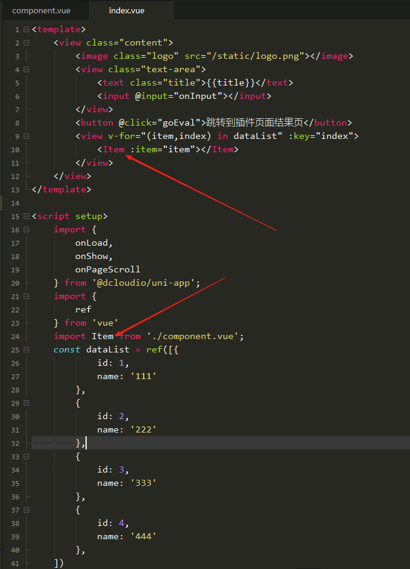Image resolution: width=410 pixels, height=569 pixels.
Task: Collapse the object fold on line 29
Action: pos(26,403)
